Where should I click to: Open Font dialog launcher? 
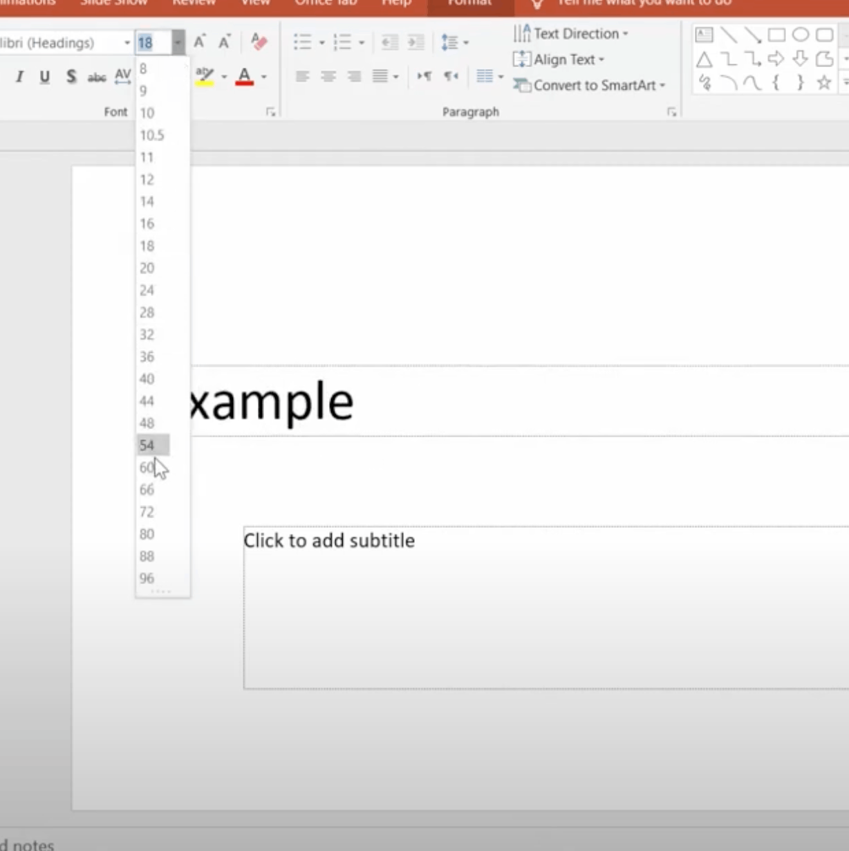coord(271,112)
